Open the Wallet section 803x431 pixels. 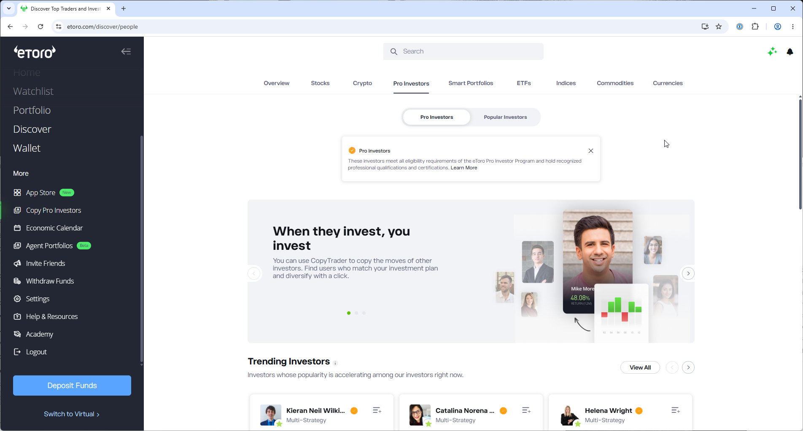click(x=27, y=148)
